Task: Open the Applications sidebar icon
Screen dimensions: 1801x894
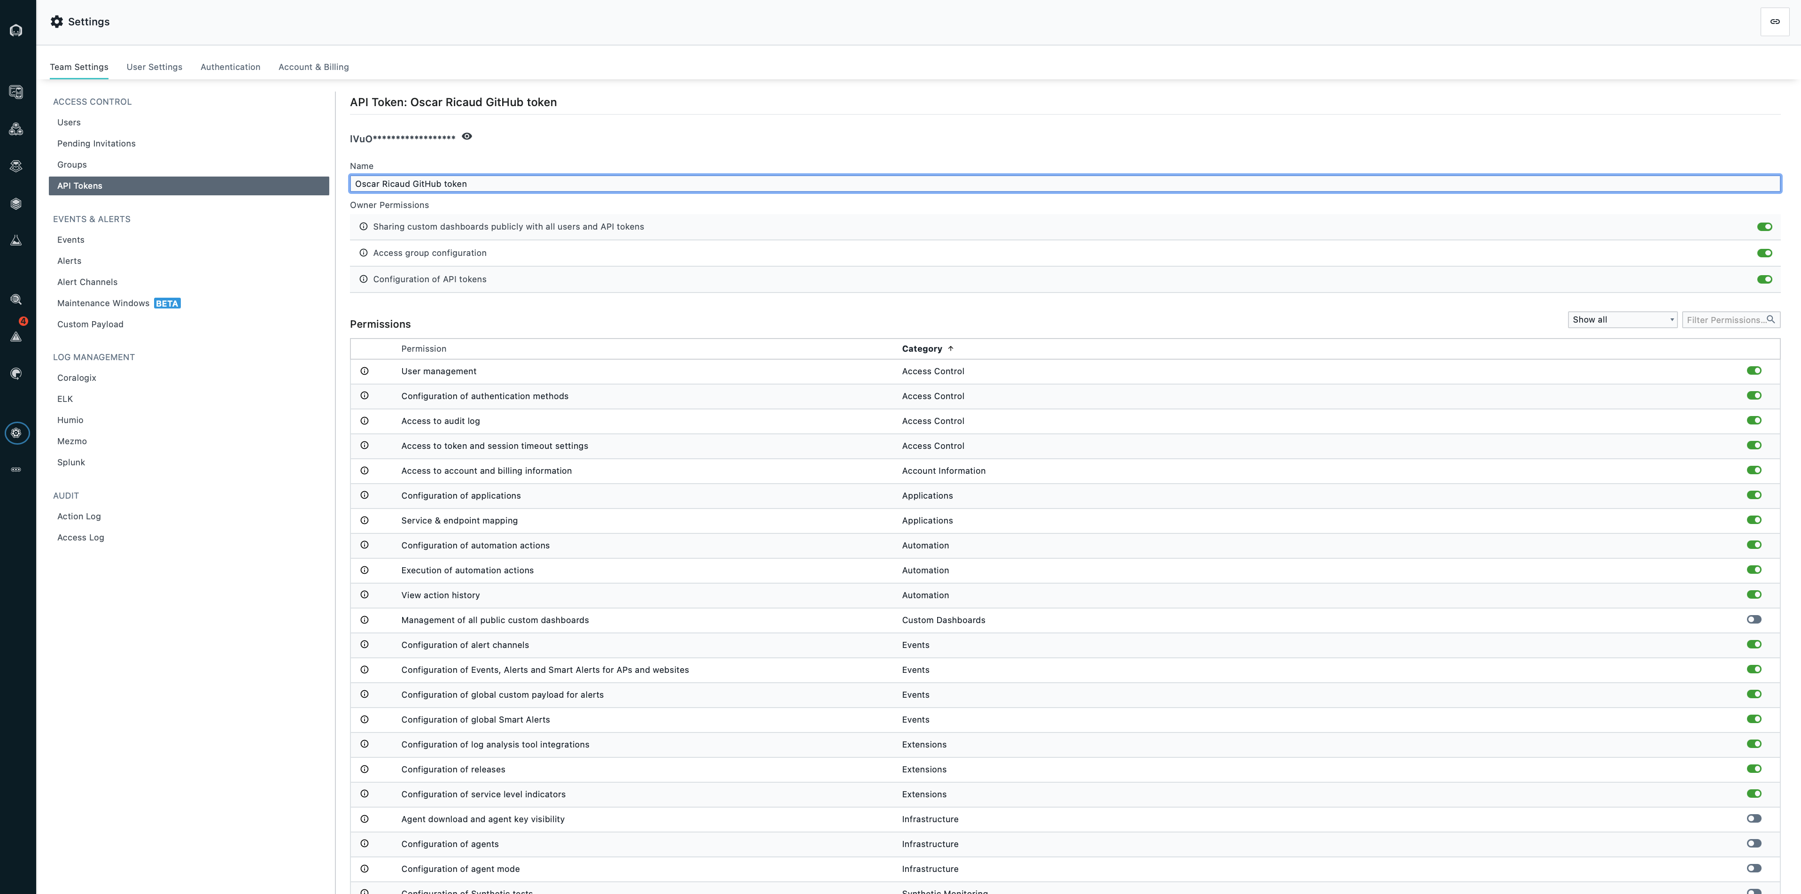Action: point(16,129)
